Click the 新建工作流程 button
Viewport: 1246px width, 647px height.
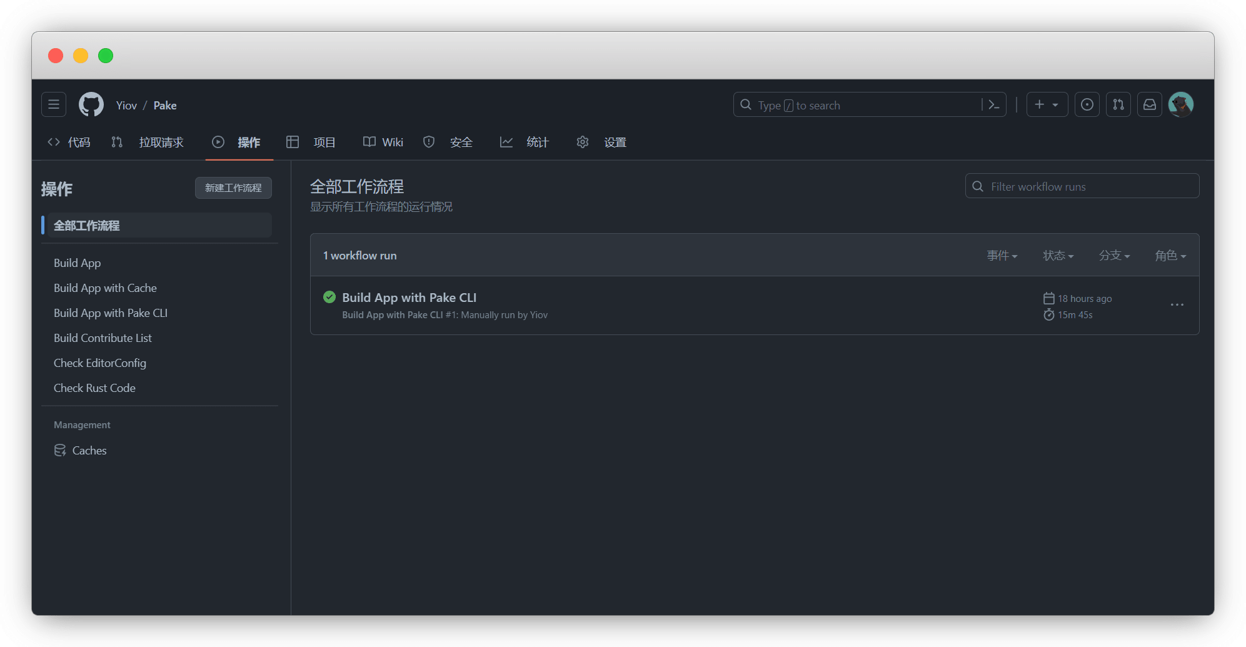click(233, 188)
